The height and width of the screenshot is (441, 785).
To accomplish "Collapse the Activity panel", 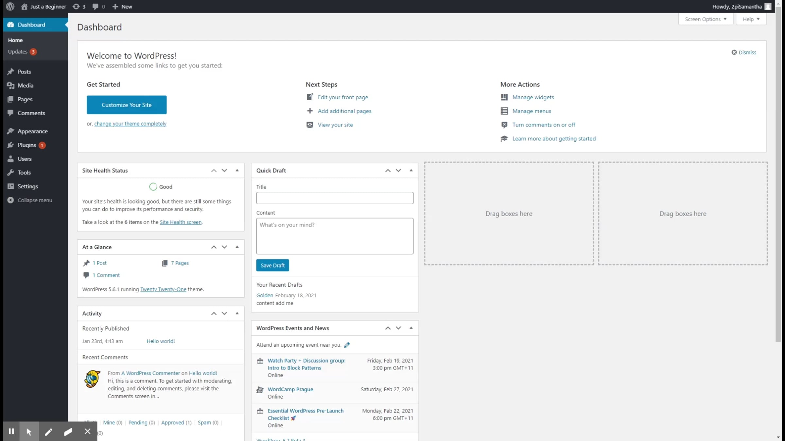I will (237, 313).
